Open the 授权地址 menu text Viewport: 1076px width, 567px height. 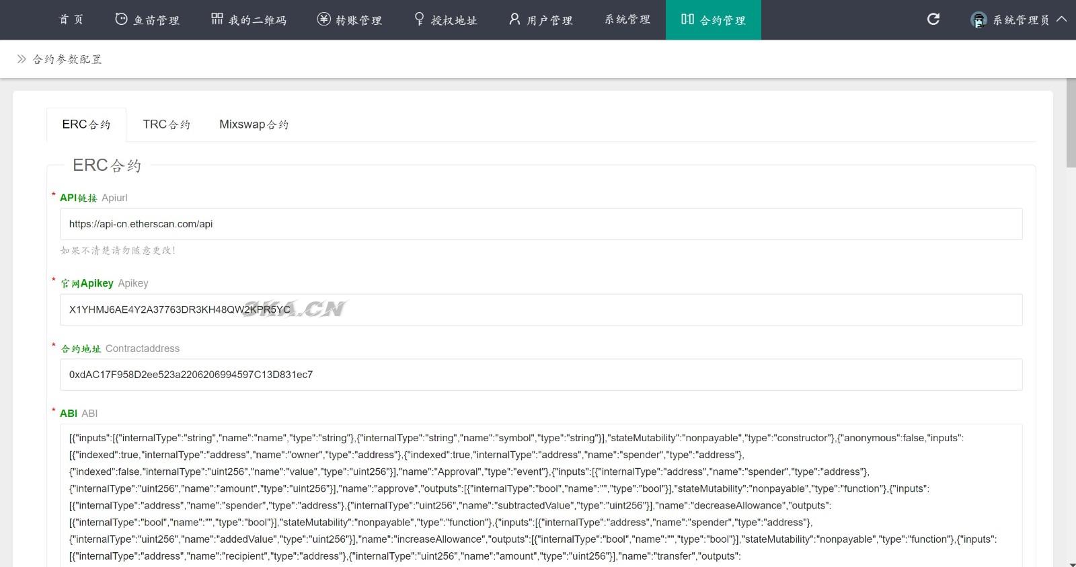click(x=454, y=20)
